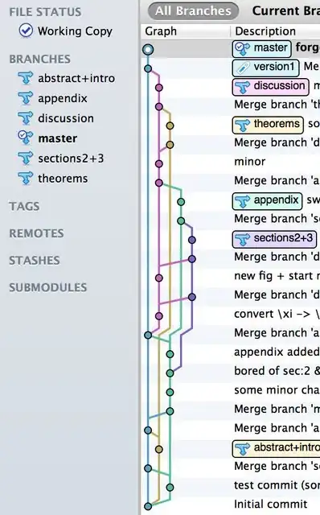Select the abstract+intro branch icon in sidebar
The height and width of the screenshot is (515, 320).
[x=25, y=79]
